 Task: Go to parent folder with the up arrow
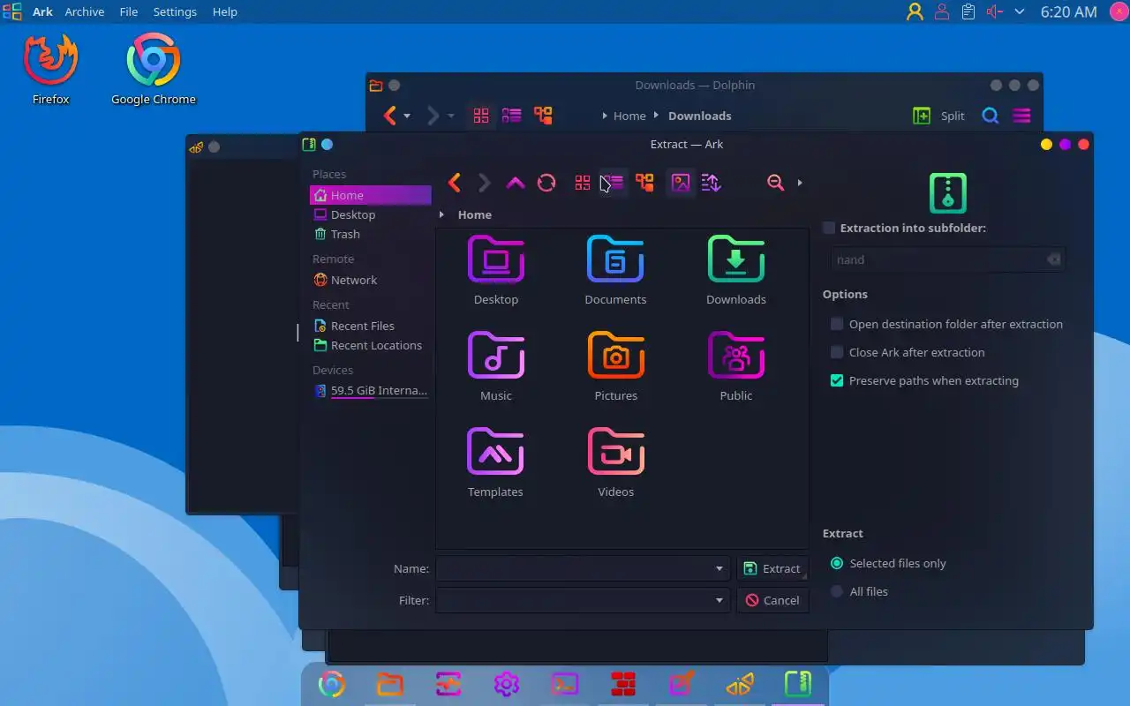pos(516,183)
